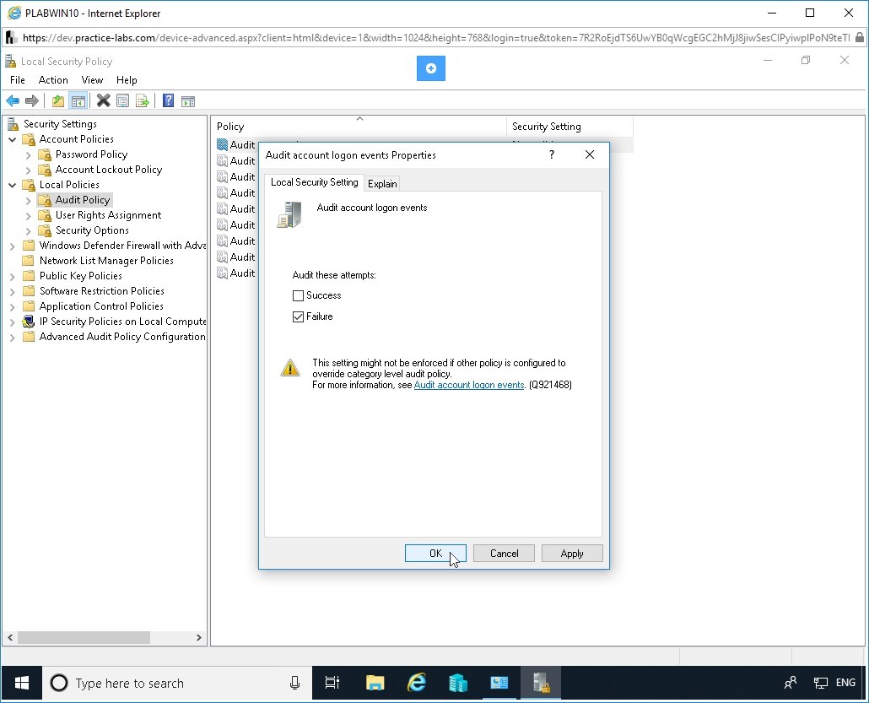Expand the Security Options node
The height and width of the screenshot is (703, 869).
click(x=29, y=230)
